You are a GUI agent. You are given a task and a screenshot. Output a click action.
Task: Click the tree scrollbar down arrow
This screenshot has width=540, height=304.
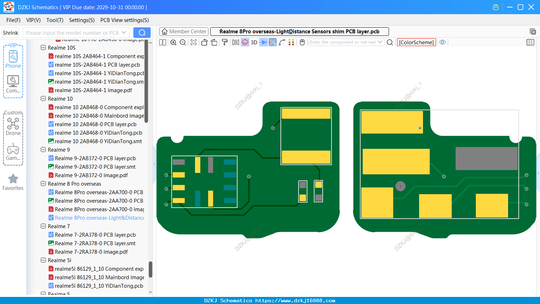150,292
